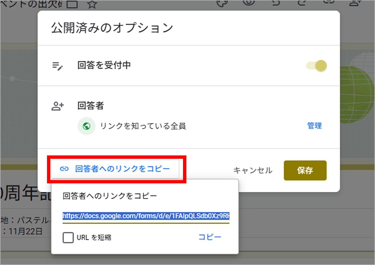Screen dimensions: 375x265
Task: Click the edit-list icon beside 回答を受付中
Action: (x=58, y=66)
